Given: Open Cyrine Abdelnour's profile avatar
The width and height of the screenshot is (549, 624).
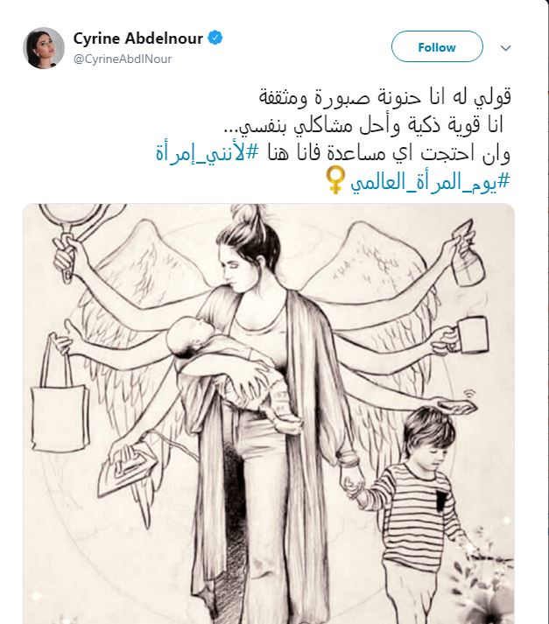Looking at the screenshot, I should pos(44,48).
